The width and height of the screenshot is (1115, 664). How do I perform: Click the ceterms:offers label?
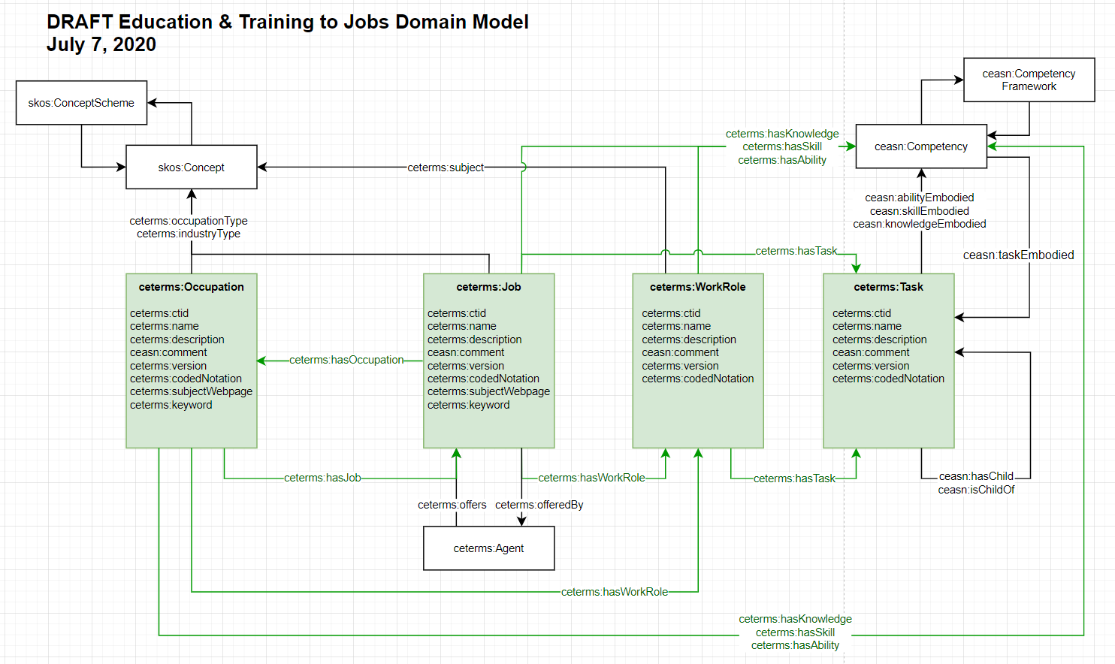click(x=453, y=505)
